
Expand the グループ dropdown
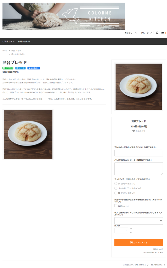[x=146, y=33]
